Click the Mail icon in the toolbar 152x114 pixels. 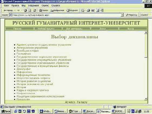(x=82, y=10)
